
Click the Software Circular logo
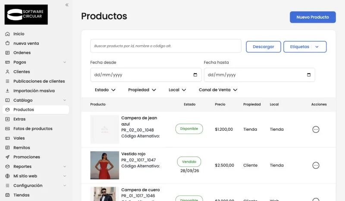(x=26, y=15)
